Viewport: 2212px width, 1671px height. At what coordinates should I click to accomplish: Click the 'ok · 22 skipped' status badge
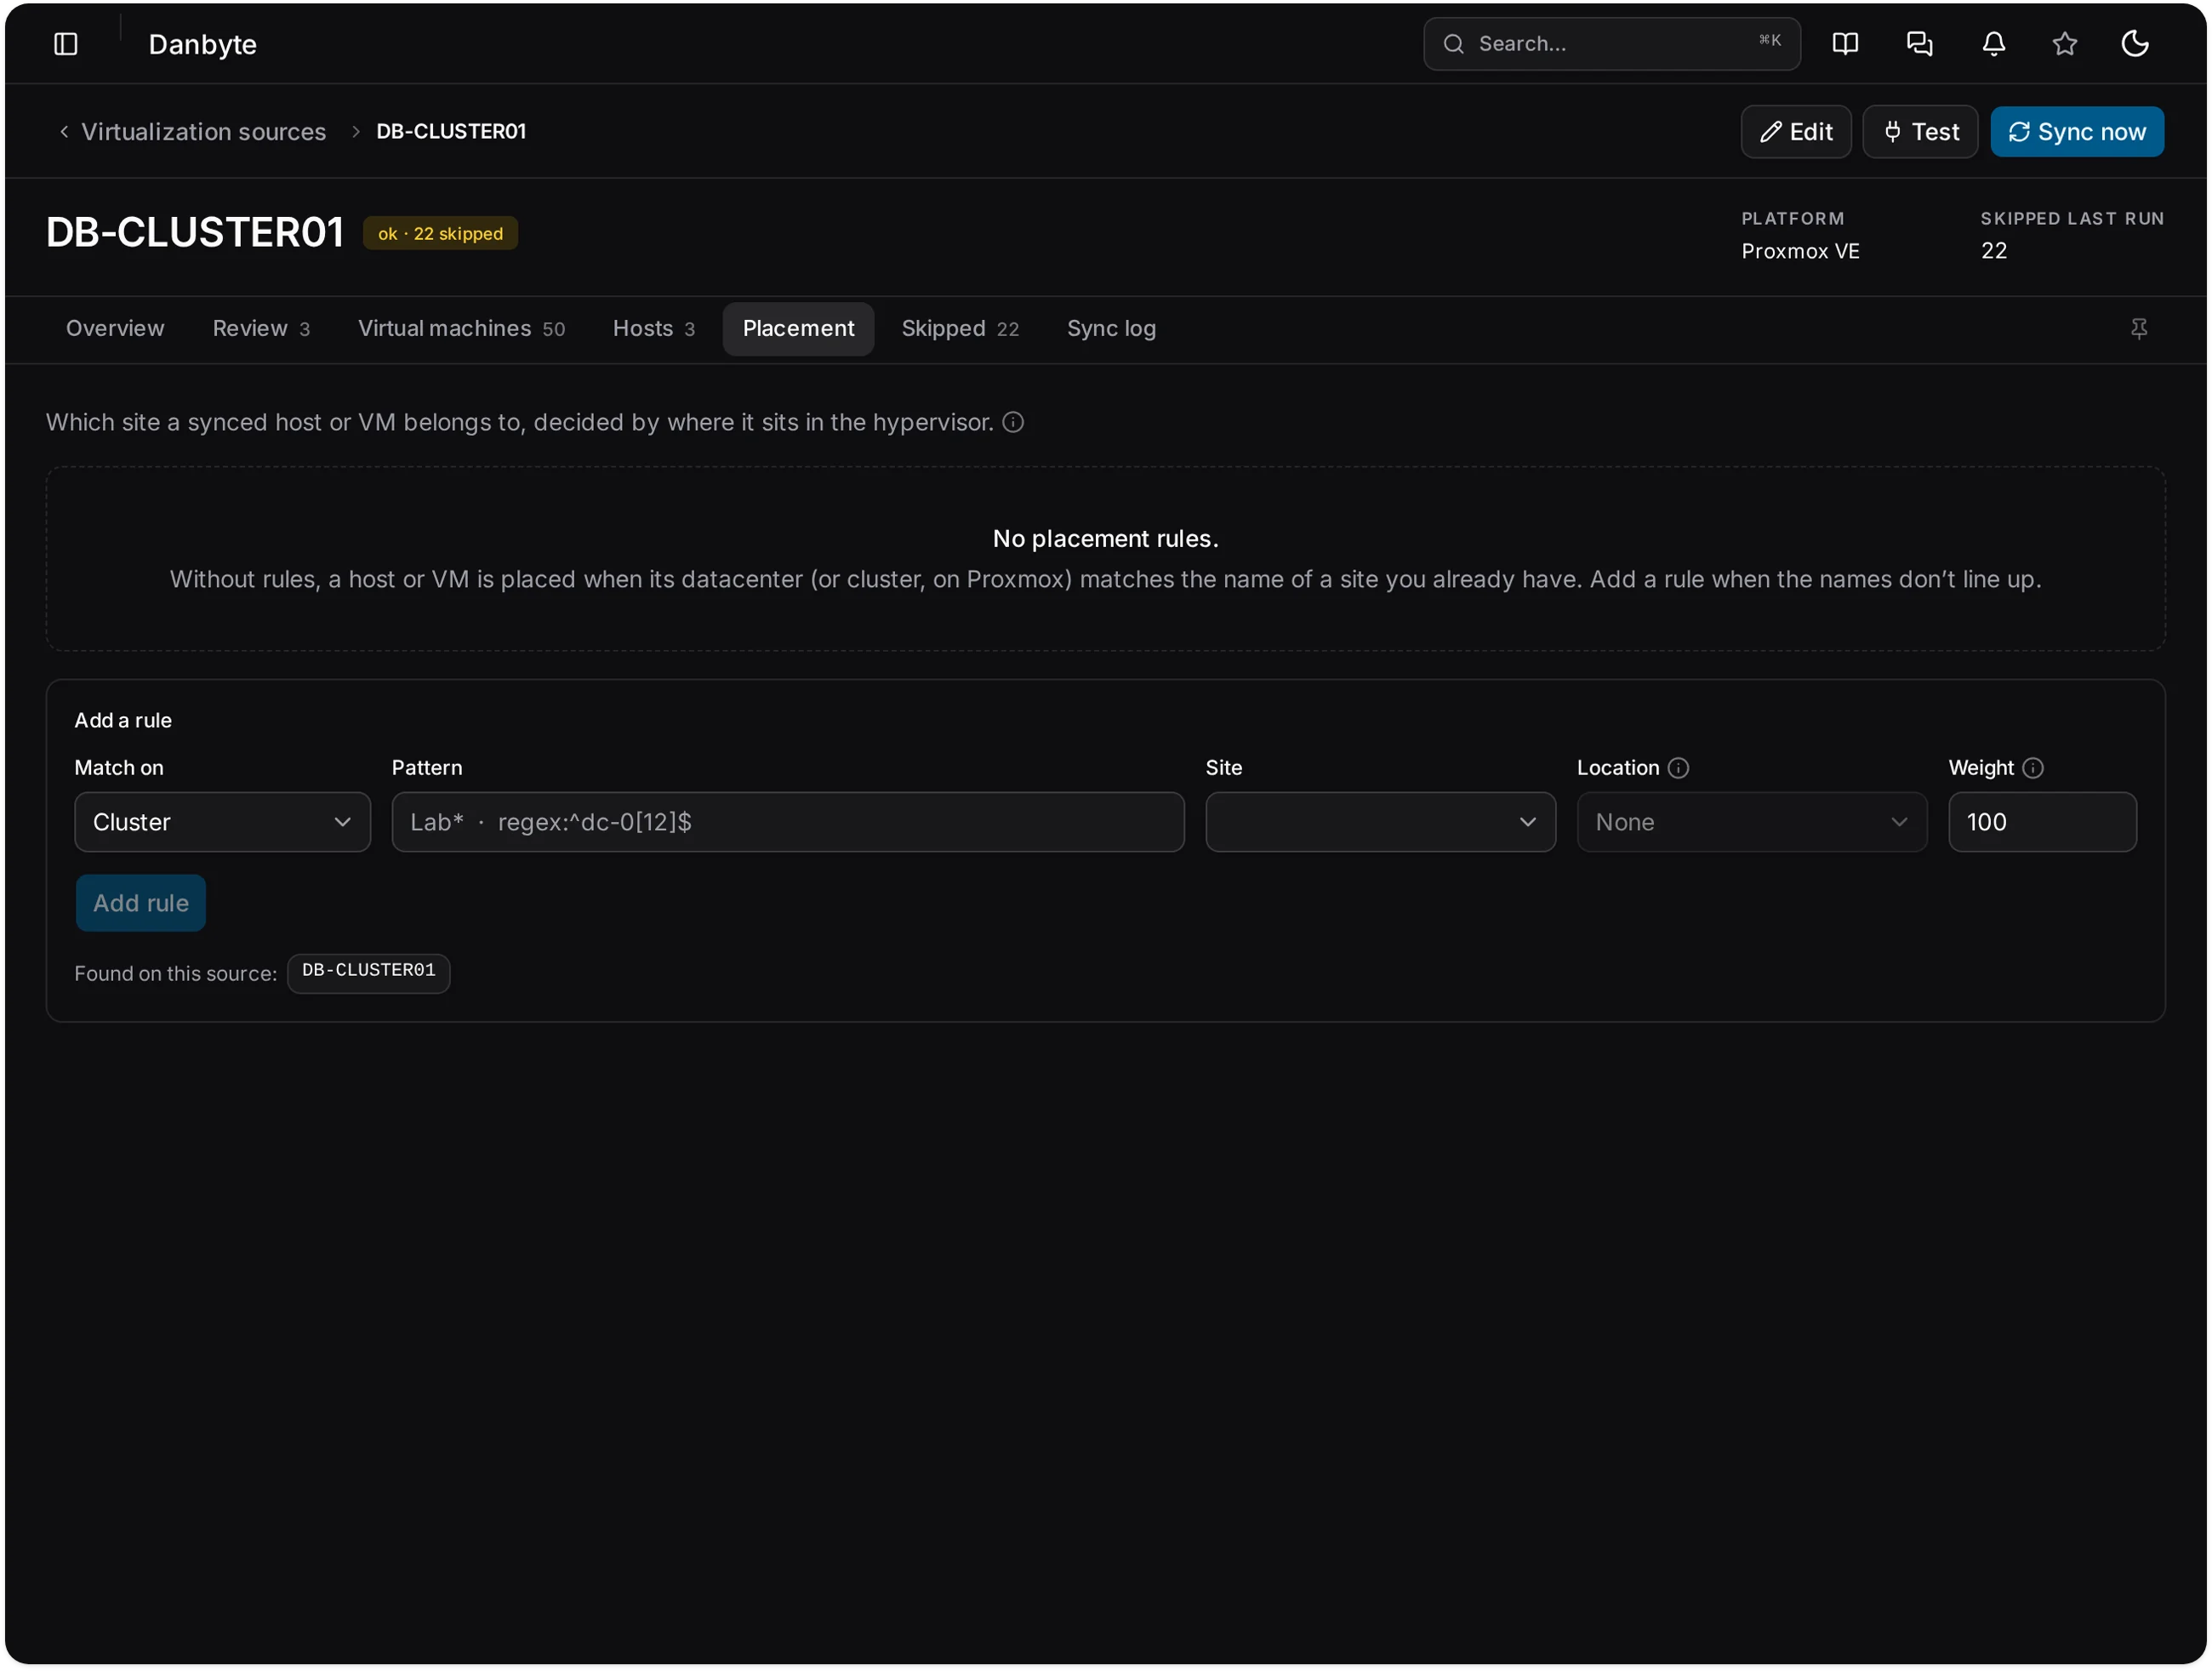pos(440,234)
